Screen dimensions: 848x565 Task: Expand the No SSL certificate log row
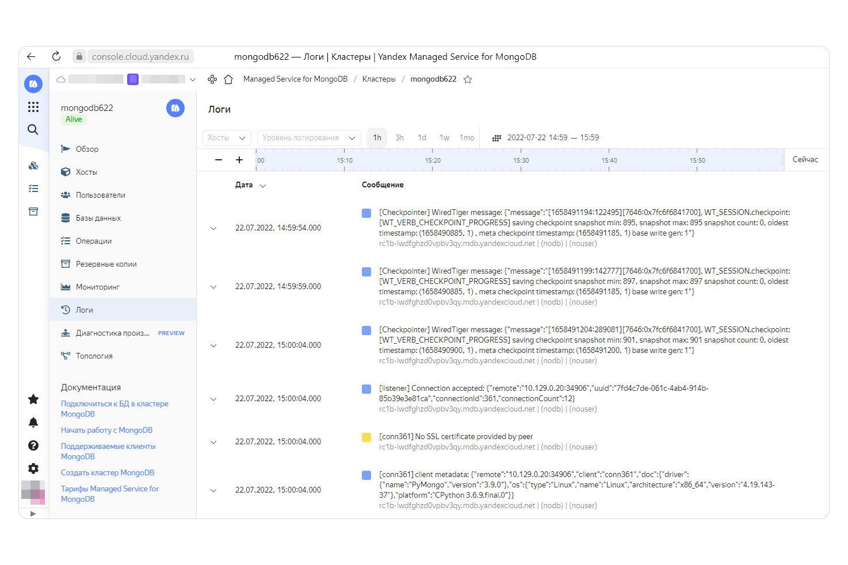pyautogui.click(x=213, y=442)
